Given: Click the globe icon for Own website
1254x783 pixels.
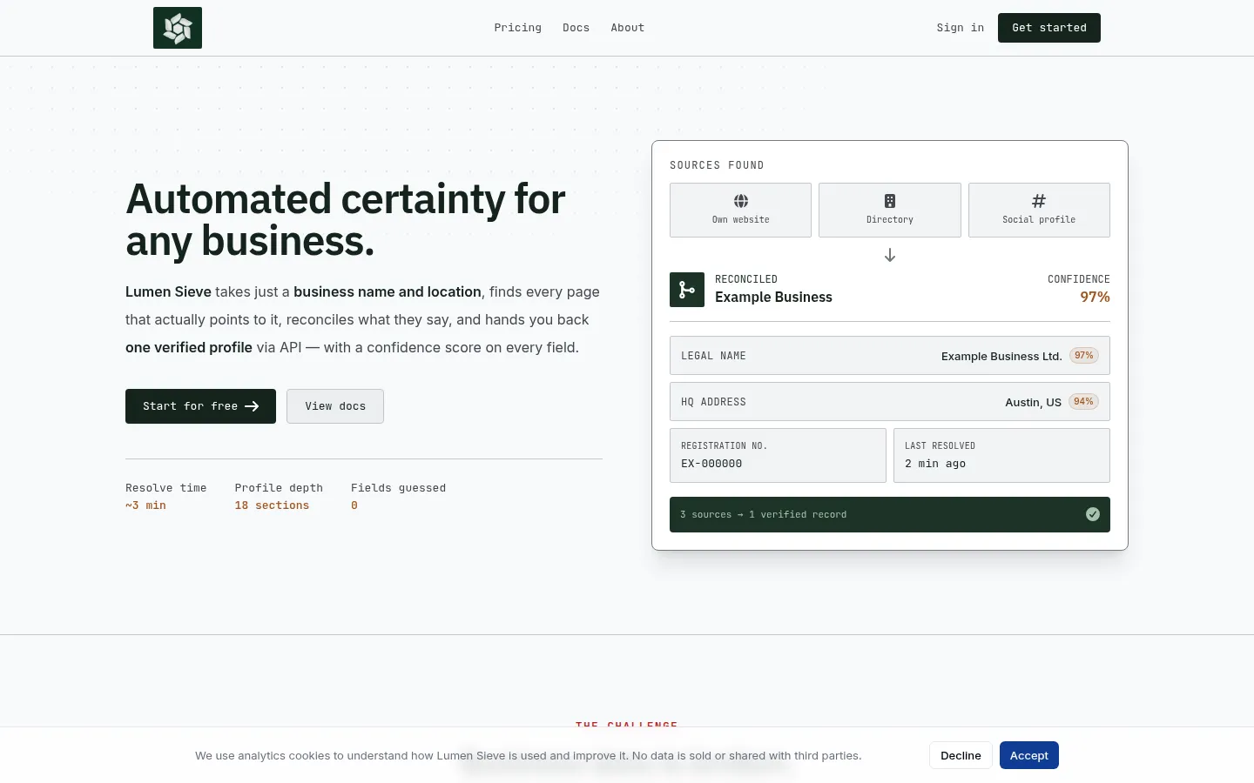Looking at the screenshot, I should 741,201.
